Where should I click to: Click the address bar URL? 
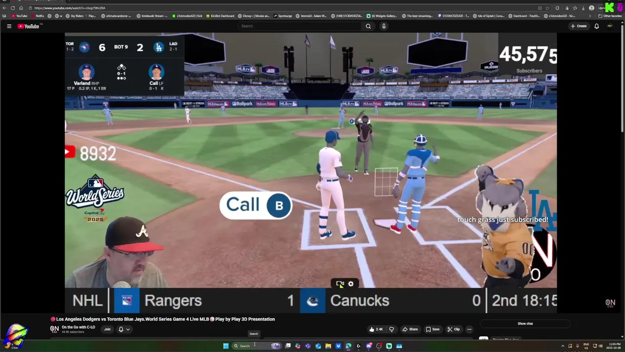pyautogui.click(x=70, y=8)
